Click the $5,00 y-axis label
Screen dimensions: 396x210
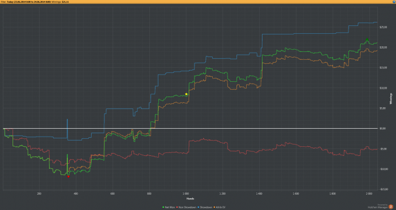coord(383,108)
